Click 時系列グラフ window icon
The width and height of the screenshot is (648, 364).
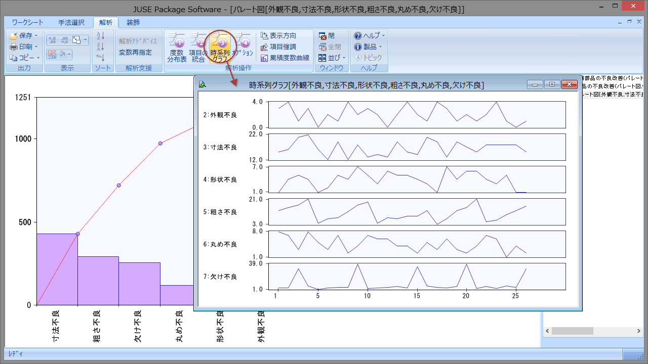(202, 85)
